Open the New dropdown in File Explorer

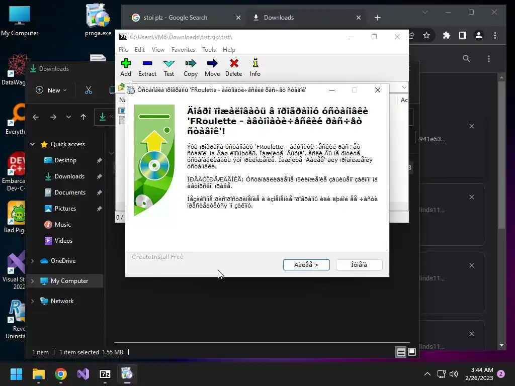51,90
